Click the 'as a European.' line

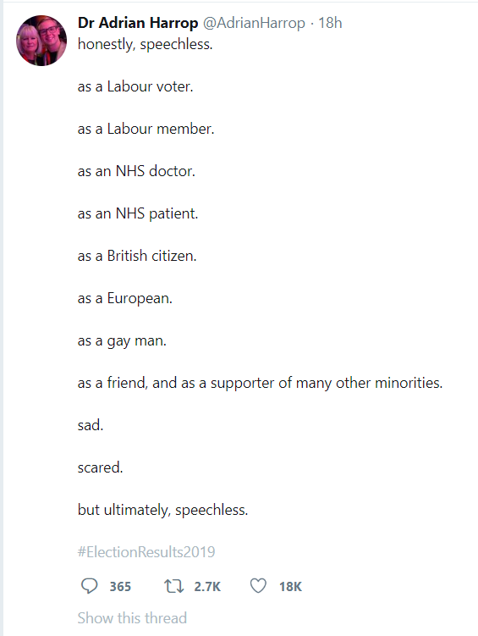124,299
